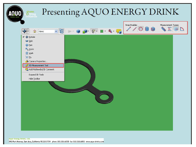Click the Home default view icon
The width and height of the screenshot is (196, 147).
(x=35, y=31)
